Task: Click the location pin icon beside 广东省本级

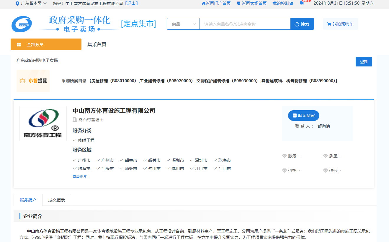Action: 17,4
